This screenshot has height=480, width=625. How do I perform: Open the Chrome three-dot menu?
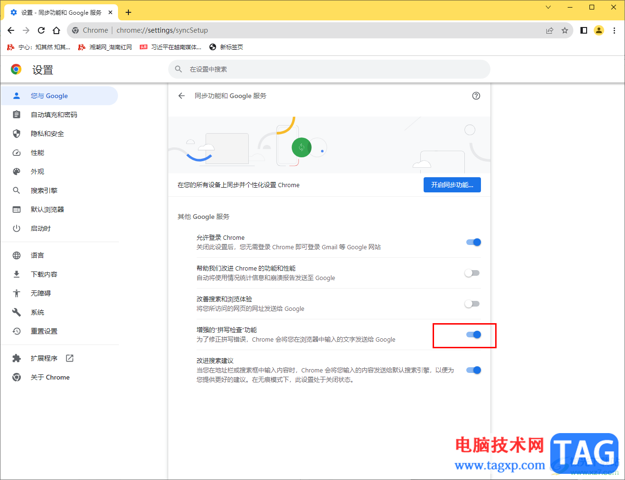coord(614,30)
